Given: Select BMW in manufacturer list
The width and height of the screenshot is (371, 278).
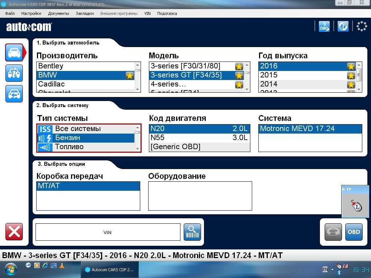Looking at the screenshot, I should (x=86, y=75).
